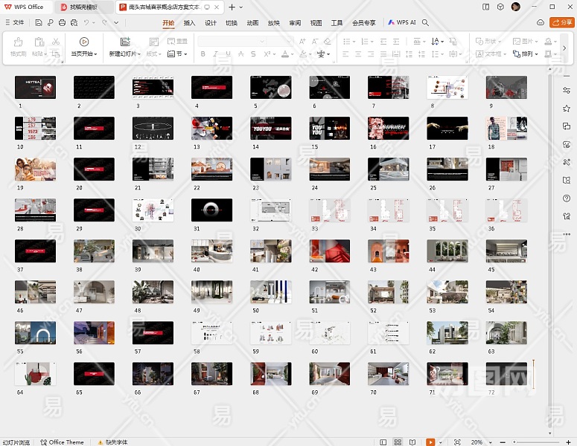Switch to normal view icon in status bar

coord(383,442)
